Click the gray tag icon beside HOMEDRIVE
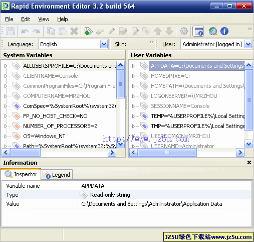 (144, 76)
